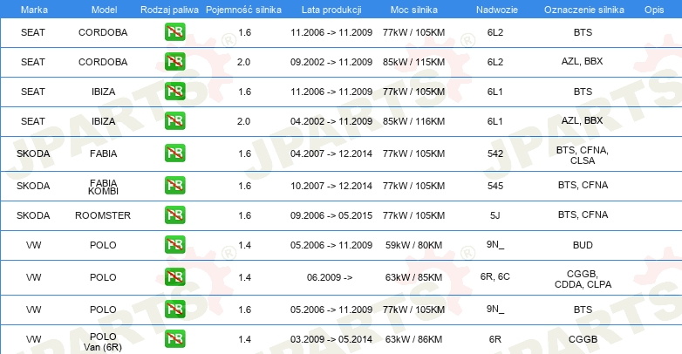
Task: Select engine code CGGB in POLO Van row
Action: (x=583, y=339)
